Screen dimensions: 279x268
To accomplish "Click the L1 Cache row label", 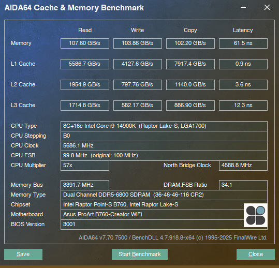I will point(23,64).
